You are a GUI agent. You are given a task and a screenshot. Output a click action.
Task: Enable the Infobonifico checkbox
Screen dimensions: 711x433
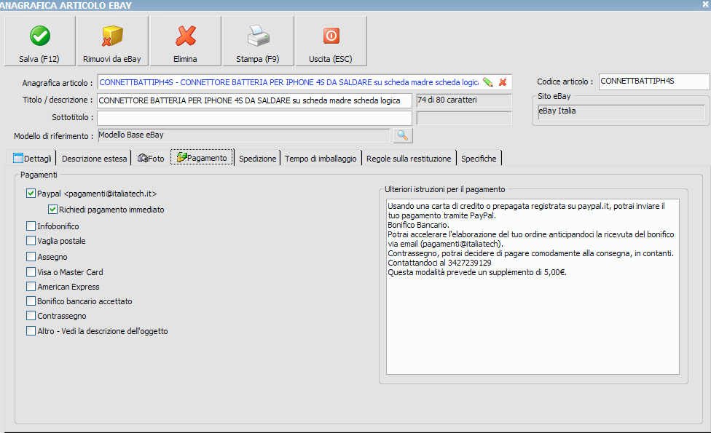point(31,226)
